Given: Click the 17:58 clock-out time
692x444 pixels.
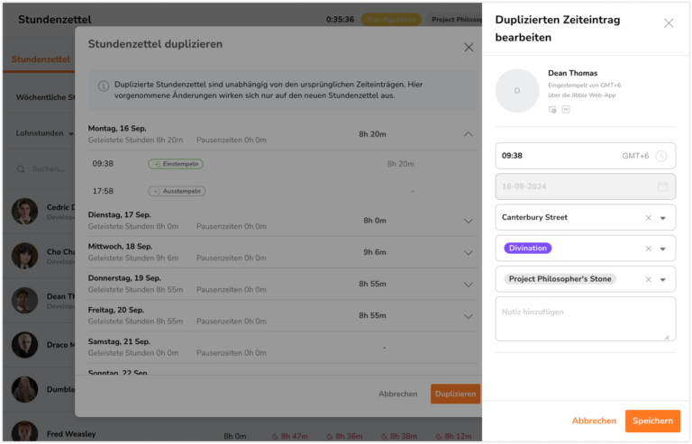Looking at the screenshot, I should pyautogui.click(x=103, y=191).
